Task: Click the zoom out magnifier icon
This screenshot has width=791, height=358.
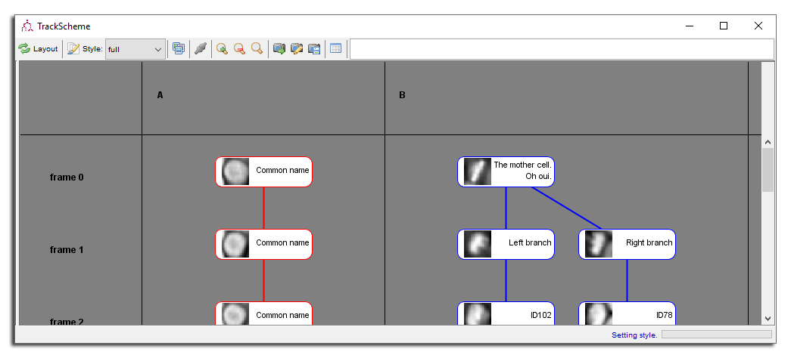Action: (x=240, y=49)
